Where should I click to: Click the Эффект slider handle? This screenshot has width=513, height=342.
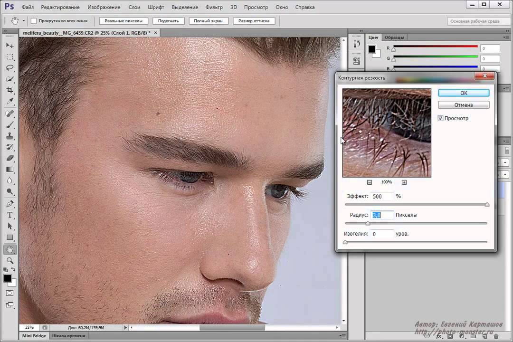tap(487, 205)
